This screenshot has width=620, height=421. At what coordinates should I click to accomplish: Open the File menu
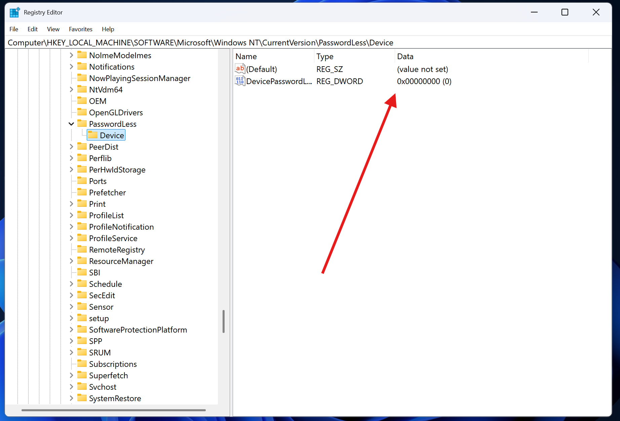pos(14,29)
